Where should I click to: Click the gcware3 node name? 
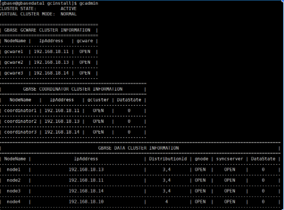pos(13,73)
